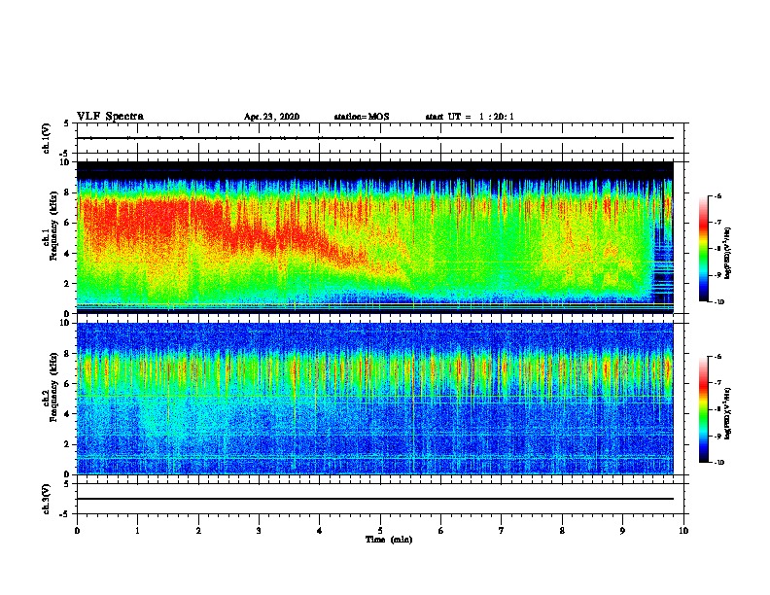Click the '-10' value on ch.1 colorbar
770x595 pixels.
[718, 302]
